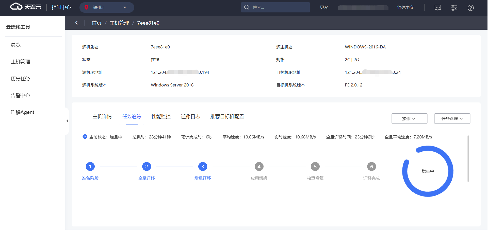Click 预计完成时 0秒 text
The height and width of the screenshot is (230, 488).
197,137
